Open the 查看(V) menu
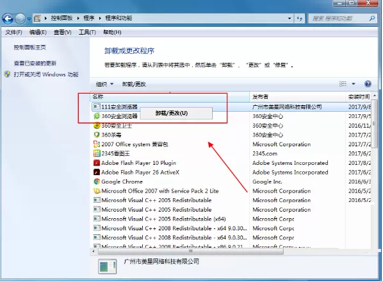This screenshot has width=383, height=281. point(63,32)
